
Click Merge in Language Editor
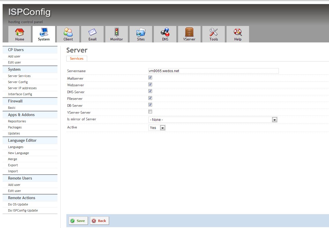(x=12, y=159)
